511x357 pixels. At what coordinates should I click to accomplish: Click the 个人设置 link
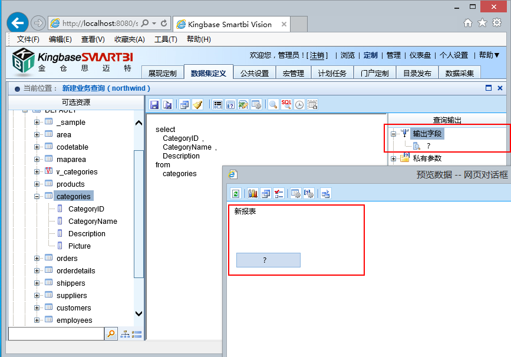coord(454,55)
